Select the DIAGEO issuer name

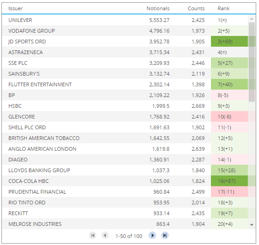pyautogui.click(x=18, y=160)
